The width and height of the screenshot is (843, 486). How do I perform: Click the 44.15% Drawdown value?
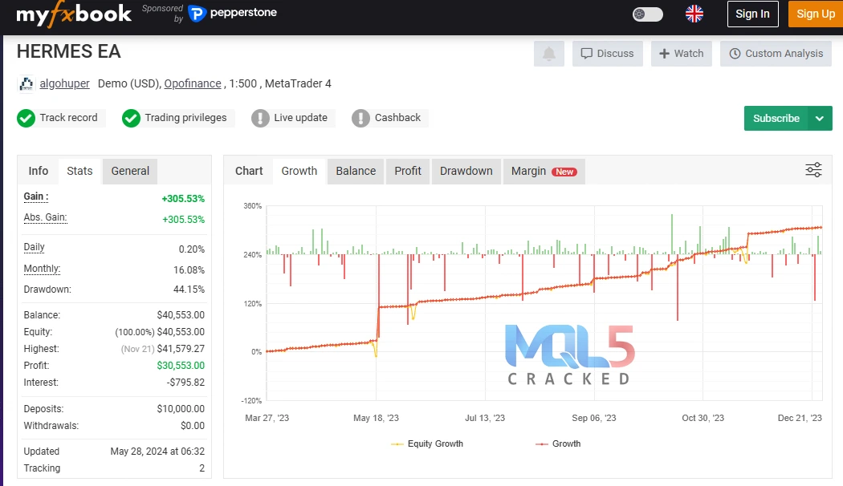(x=189, y=290)
